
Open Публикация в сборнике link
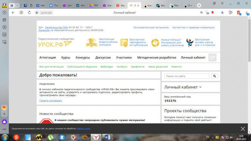[x=82, y=67]
